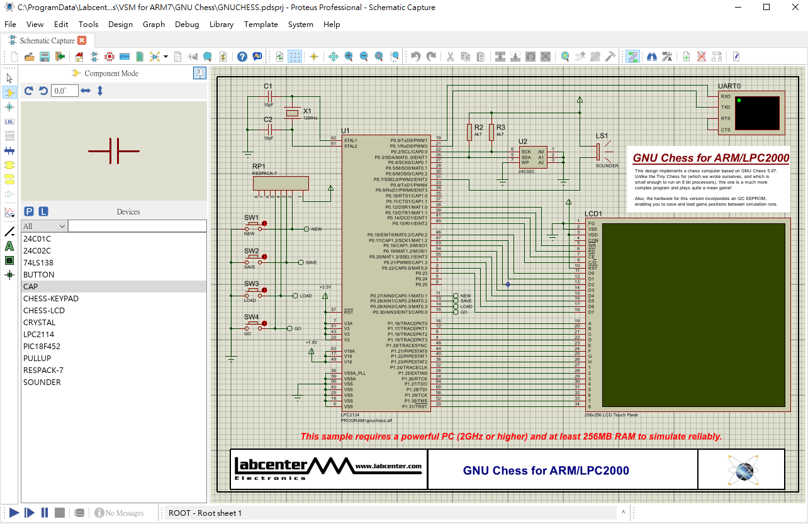
Task: Expand the status bar sheet selector arrow
Action: point(623,512)
